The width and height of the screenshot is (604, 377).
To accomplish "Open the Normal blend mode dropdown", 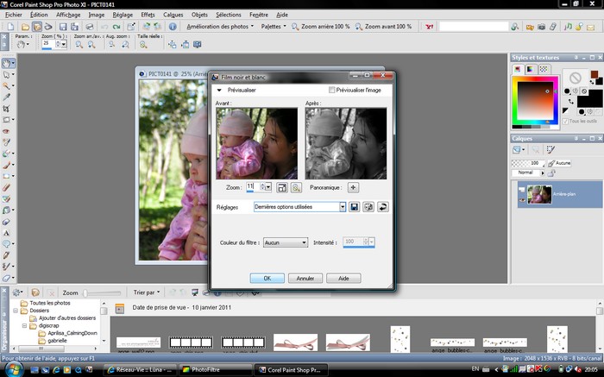I will pyautogui.click(x=528, y=173).
